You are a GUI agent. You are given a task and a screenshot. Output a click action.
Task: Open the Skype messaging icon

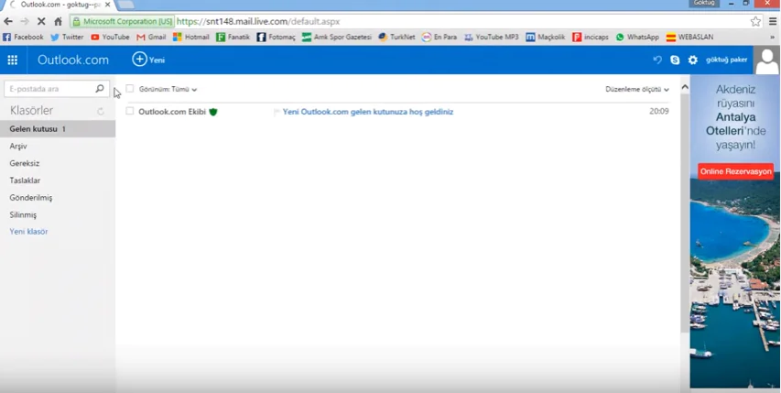(x=675, y=60)
